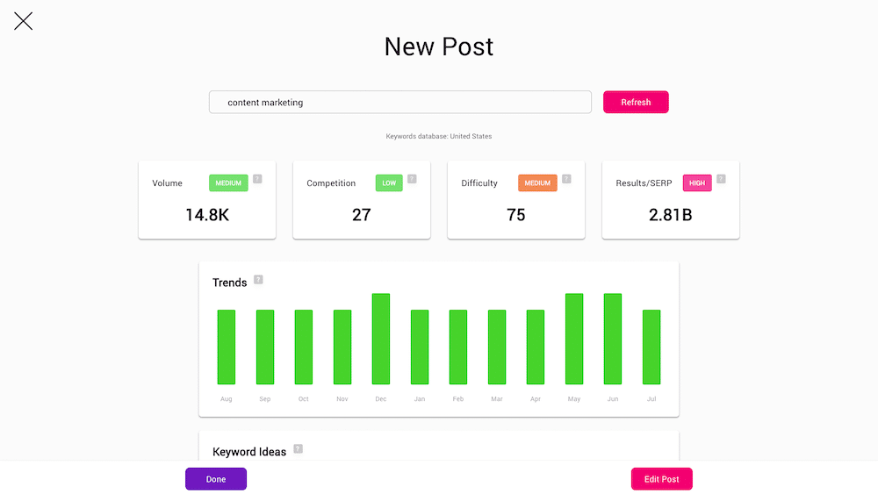Open the post editor via Edit Post
Screen dimensions: 878x494
[661, 479]
